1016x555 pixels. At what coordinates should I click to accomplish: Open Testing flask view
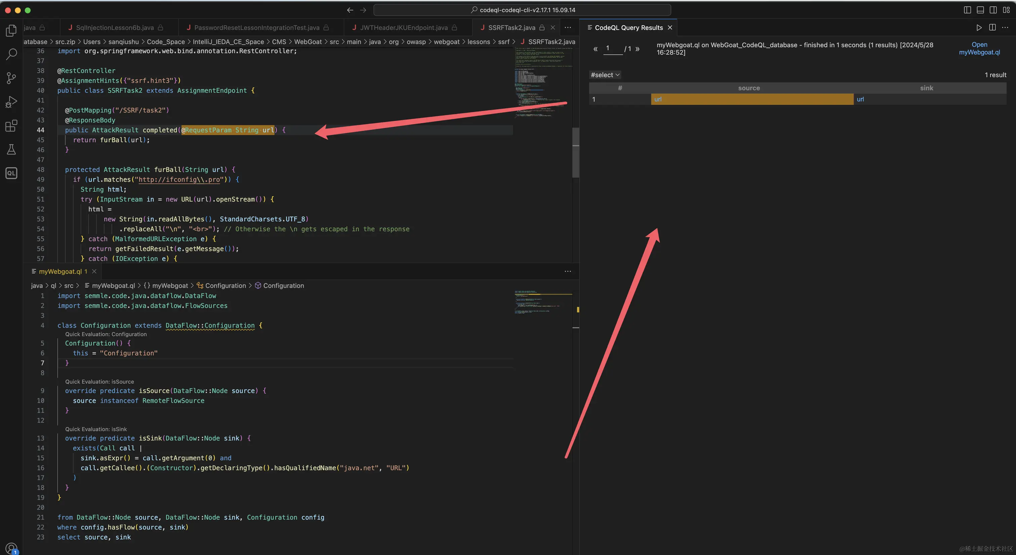[x=11, y=149]
